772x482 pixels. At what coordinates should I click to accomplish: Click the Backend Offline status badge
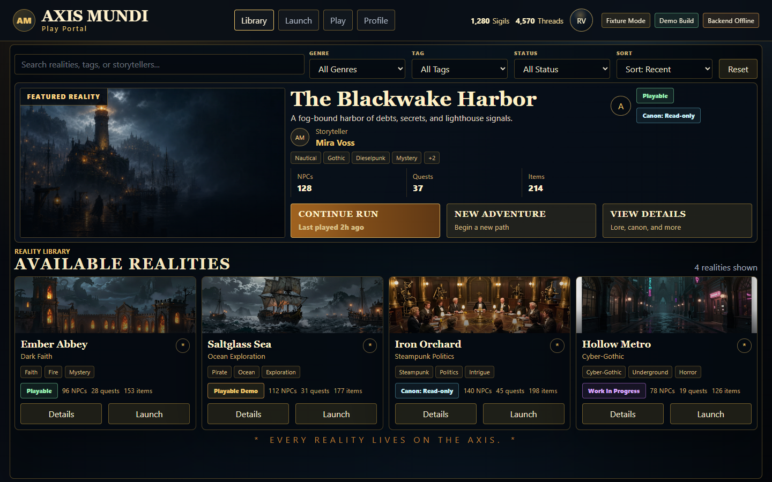point(731,20)
